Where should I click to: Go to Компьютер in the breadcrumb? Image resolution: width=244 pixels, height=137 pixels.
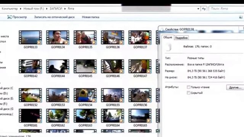tap(10, 8)
